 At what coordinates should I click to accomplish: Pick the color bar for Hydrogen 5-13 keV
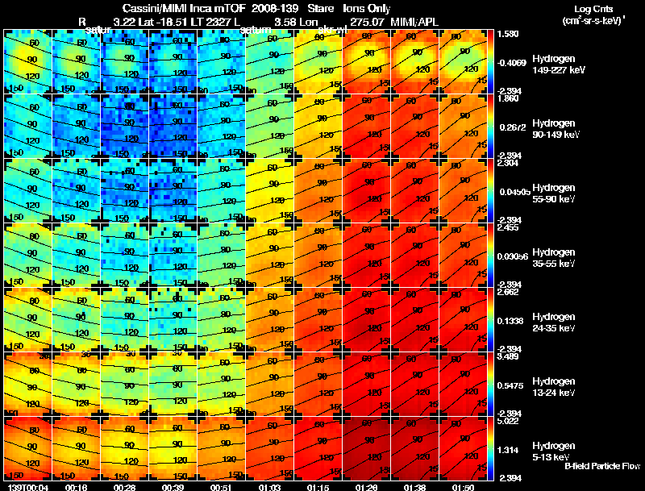click(x=490, y=449)
